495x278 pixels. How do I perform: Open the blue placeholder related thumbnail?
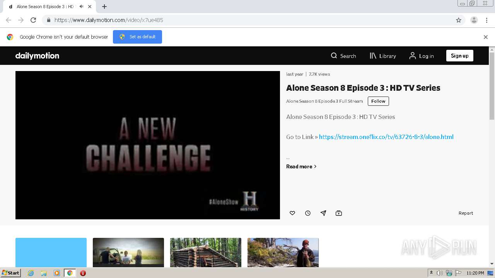coord(51,253)
